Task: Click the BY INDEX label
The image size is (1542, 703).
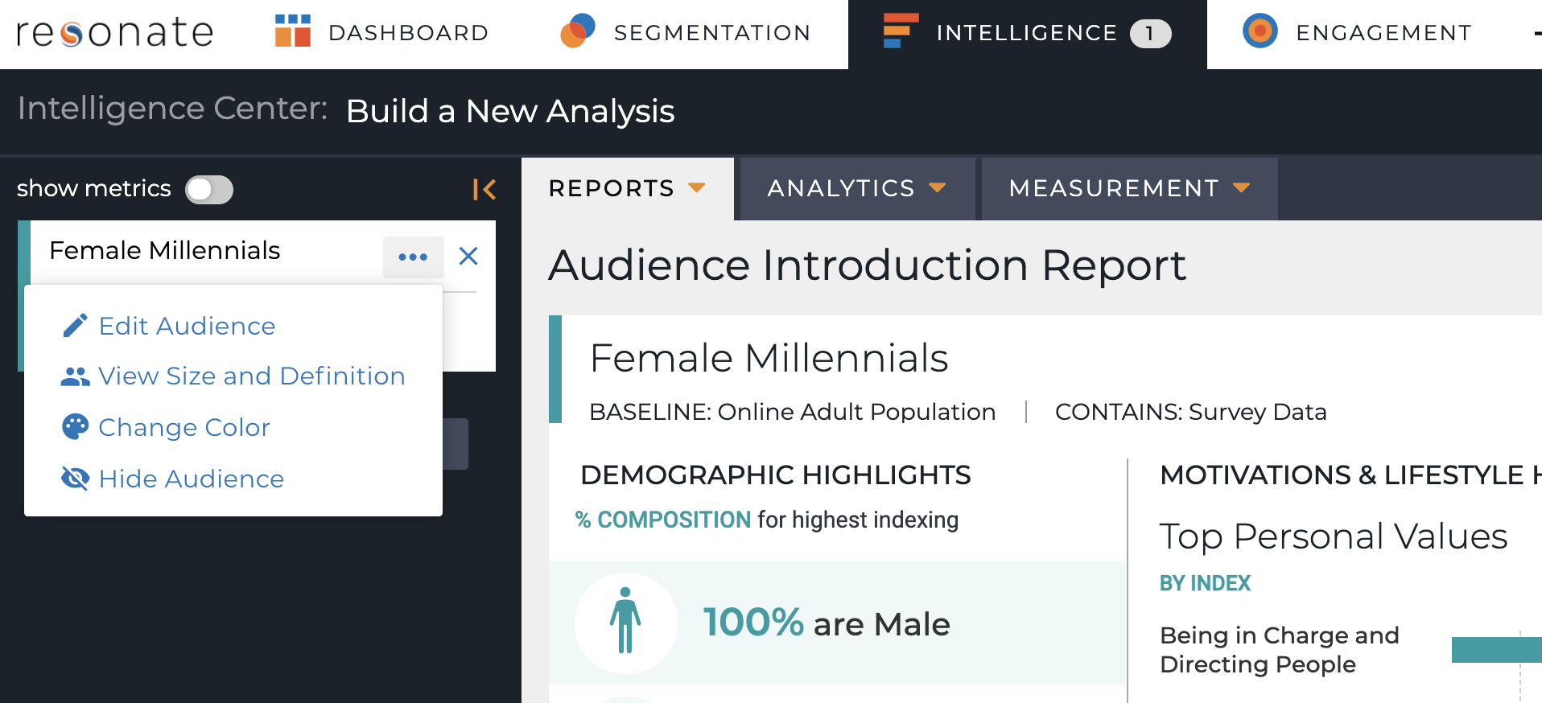Action: 1205,583
